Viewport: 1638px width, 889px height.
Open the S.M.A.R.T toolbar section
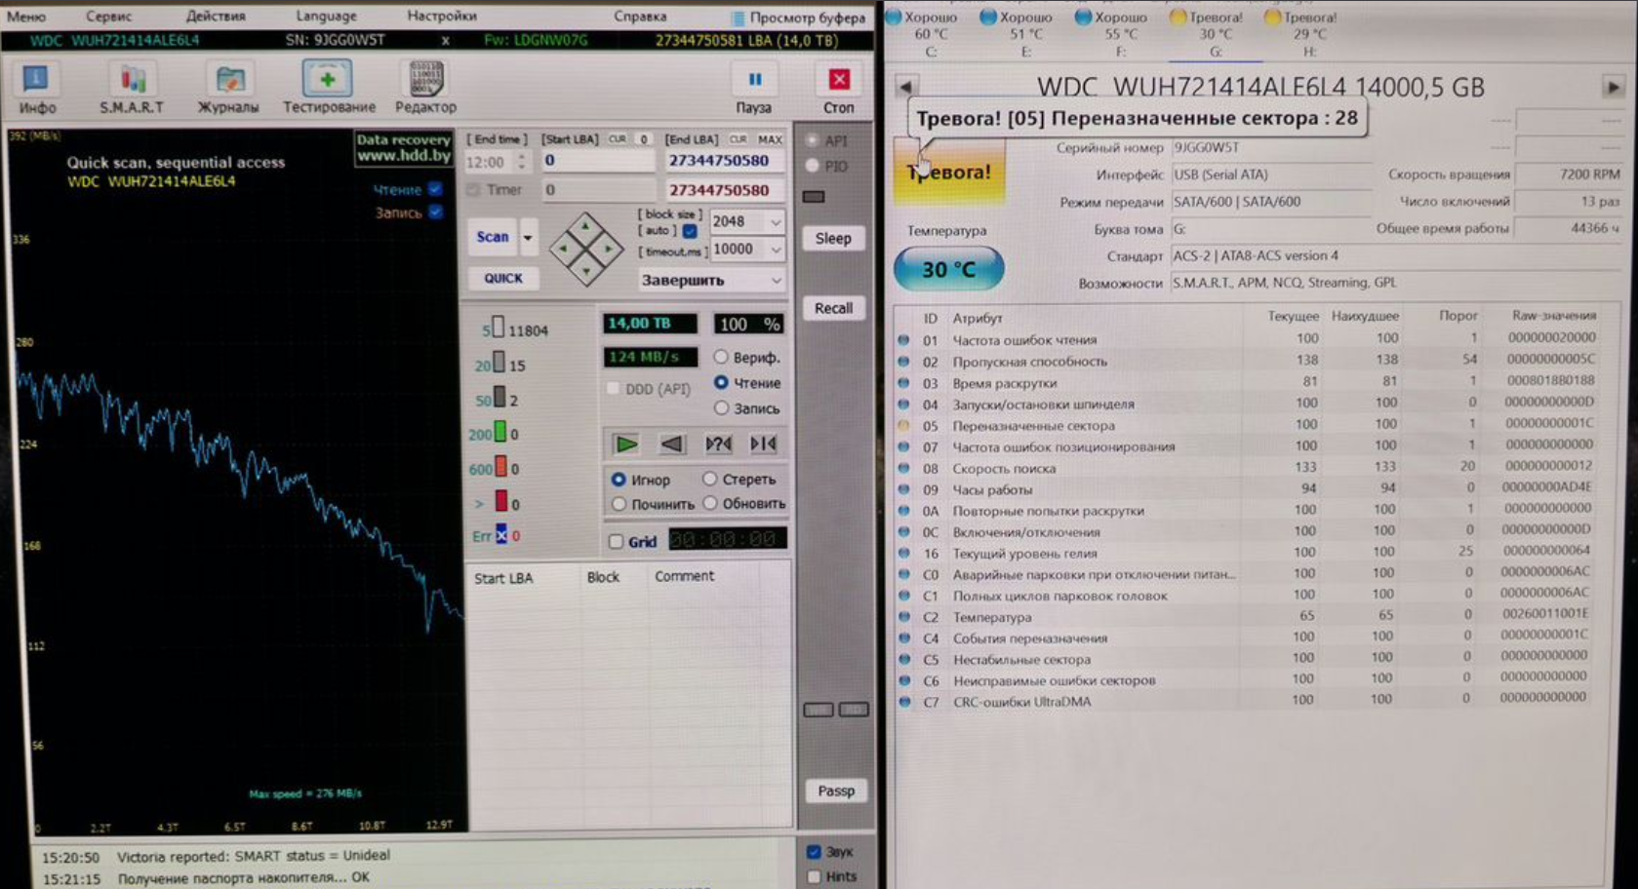[x=132, y=88]
